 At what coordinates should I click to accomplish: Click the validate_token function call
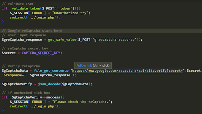pyautogui.click(x=26, y=9)
